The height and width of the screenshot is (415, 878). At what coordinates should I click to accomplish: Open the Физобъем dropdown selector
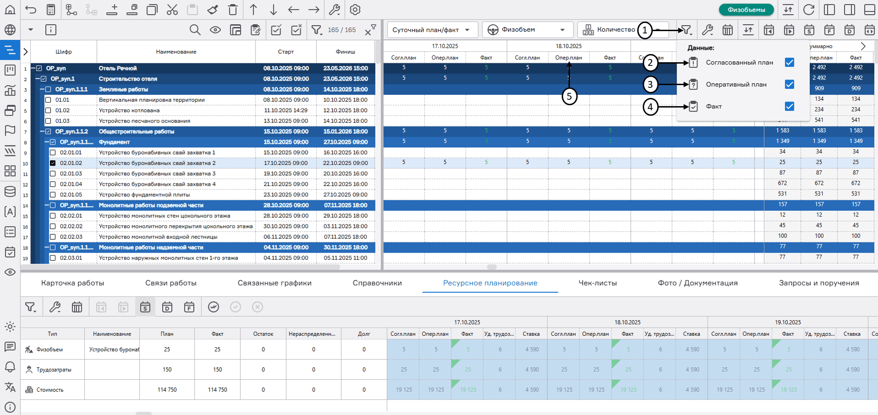[x=527, y=30]
